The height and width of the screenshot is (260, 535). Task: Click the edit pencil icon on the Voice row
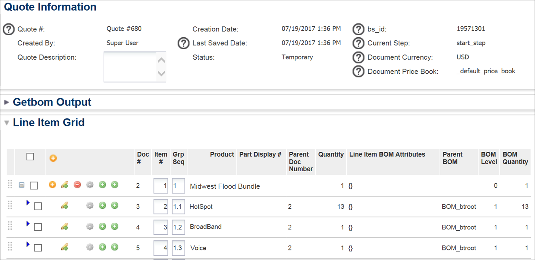(65, 247)
